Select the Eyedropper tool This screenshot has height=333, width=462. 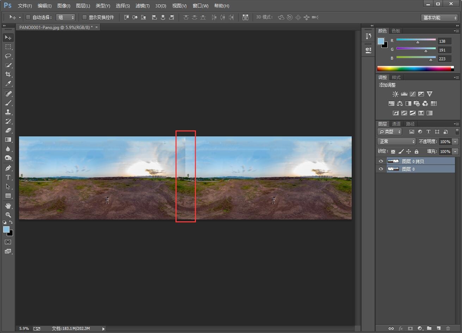point(8,84)
